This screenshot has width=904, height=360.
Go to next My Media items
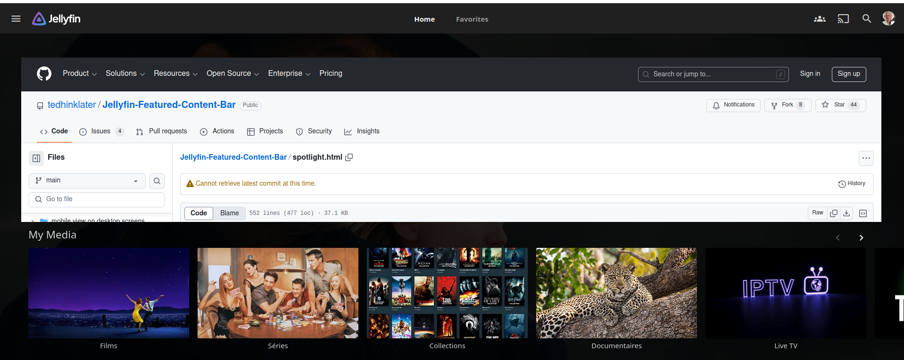(861, 237)
